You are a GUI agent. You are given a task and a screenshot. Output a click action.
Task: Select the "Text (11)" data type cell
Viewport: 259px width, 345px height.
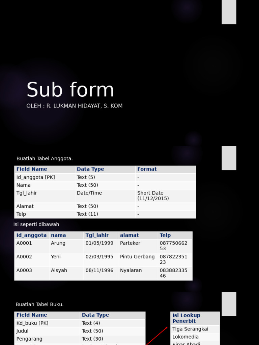click(x=87, y=214)
